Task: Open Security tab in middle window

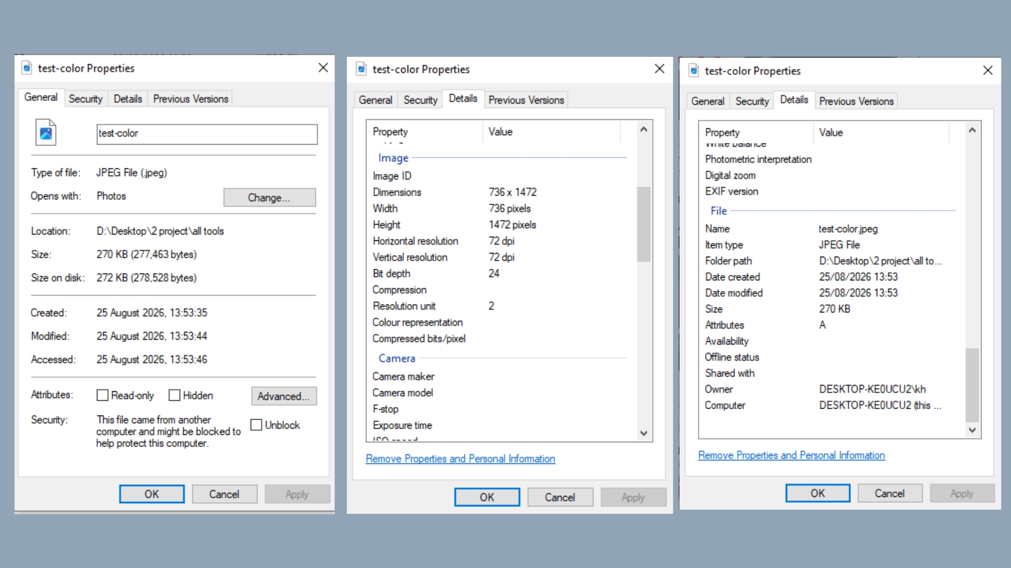Action: pos(420,100)
